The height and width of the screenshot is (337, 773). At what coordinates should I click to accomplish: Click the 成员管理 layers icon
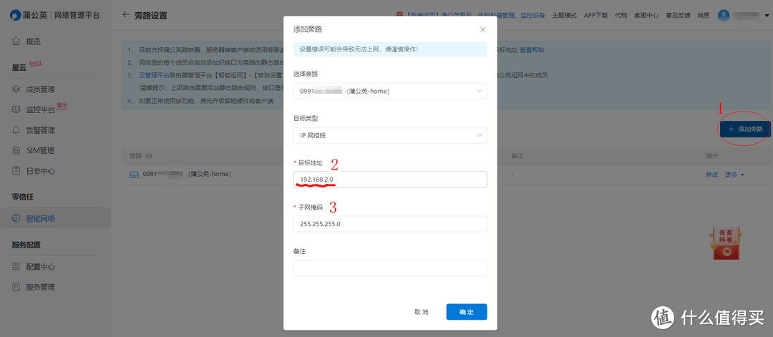point(16,89)
